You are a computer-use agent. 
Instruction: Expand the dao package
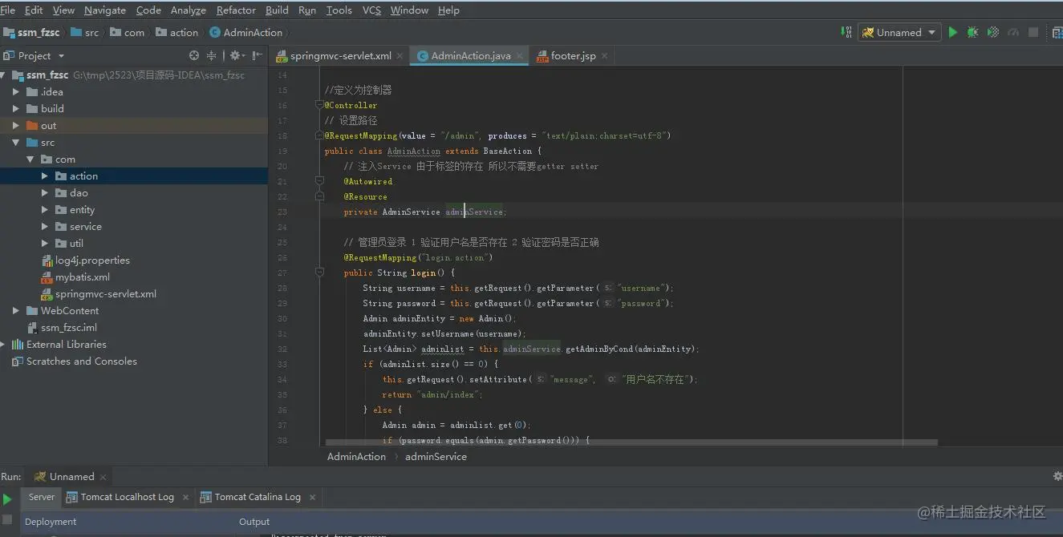45,193
